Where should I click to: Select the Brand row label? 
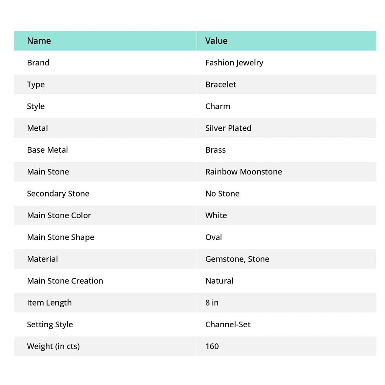pyautogui.click(x=38, y=63)
